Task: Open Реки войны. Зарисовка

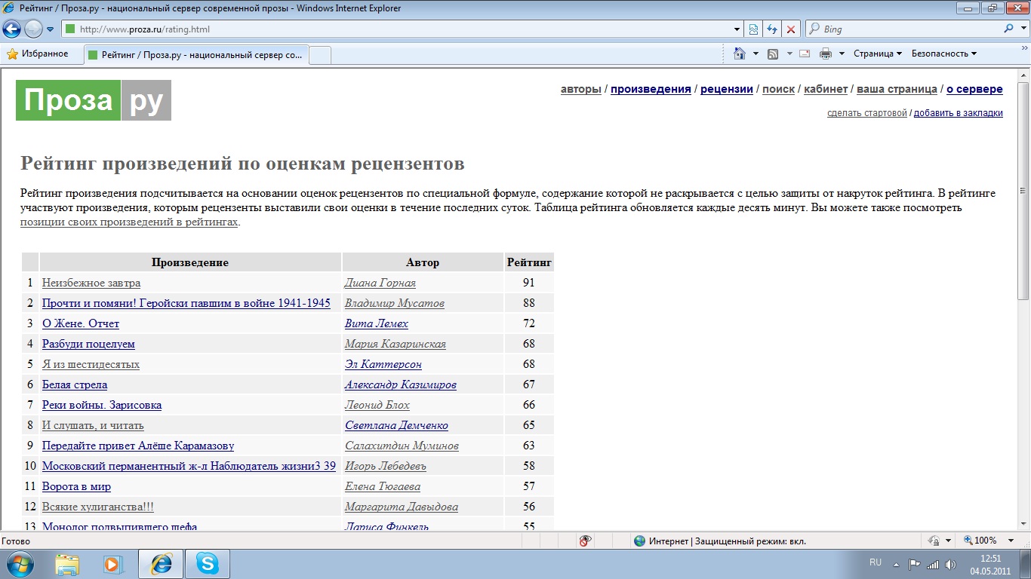Action: [x=102, y=405]
